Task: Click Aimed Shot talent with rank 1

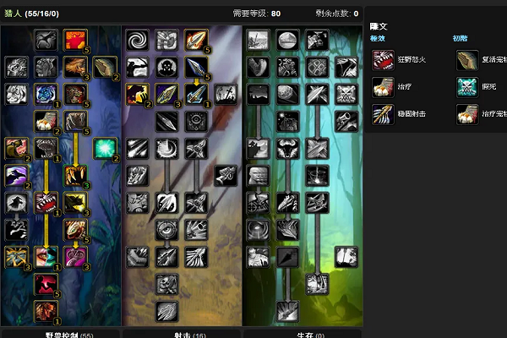Action: click(196, 94)
